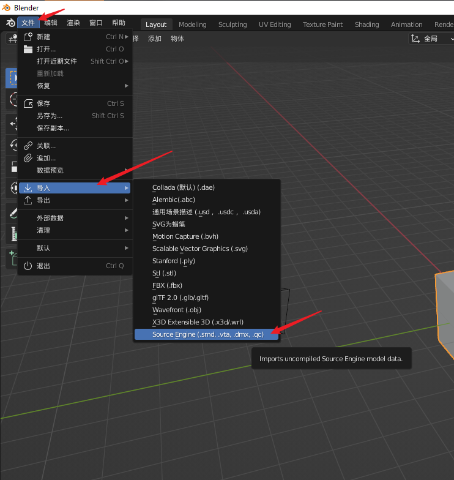This screenshot has height=480, width=454.
Task: Import Alembic (.abc) file
Action: (207, 200)
